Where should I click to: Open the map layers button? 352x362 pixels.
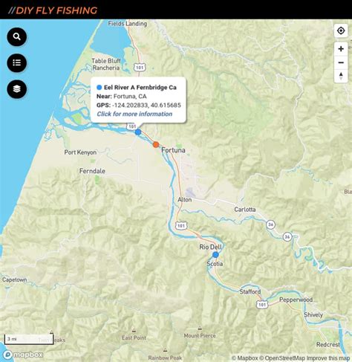click(17, 89)
